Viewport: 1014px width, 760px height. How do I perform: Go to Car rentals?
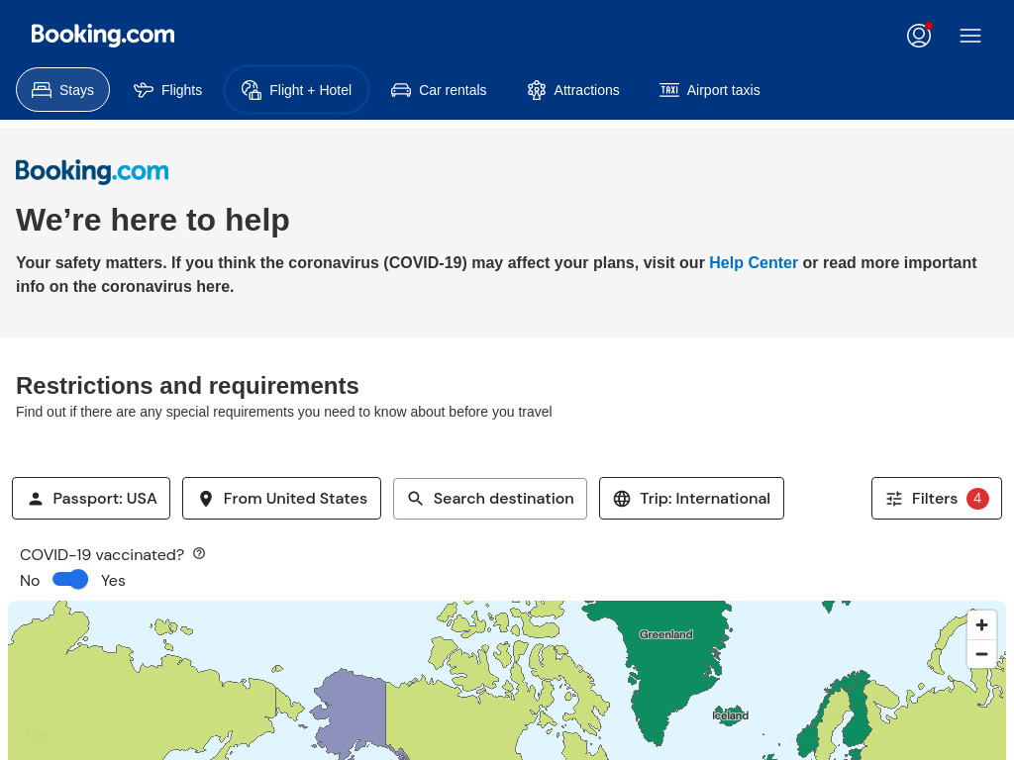(439, 90)
